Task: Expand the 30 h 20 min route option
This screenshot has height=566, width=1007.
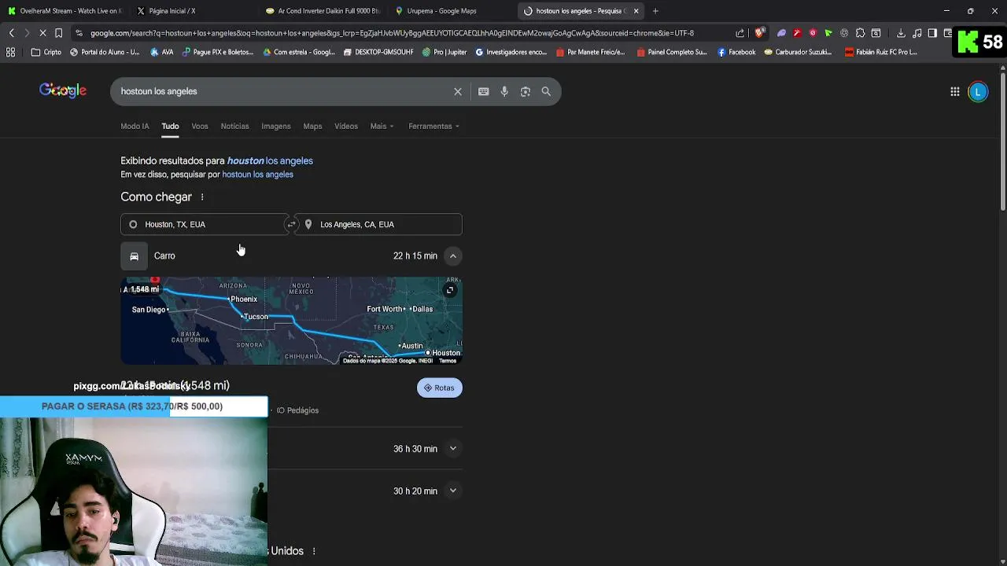Action: (452, 491)
